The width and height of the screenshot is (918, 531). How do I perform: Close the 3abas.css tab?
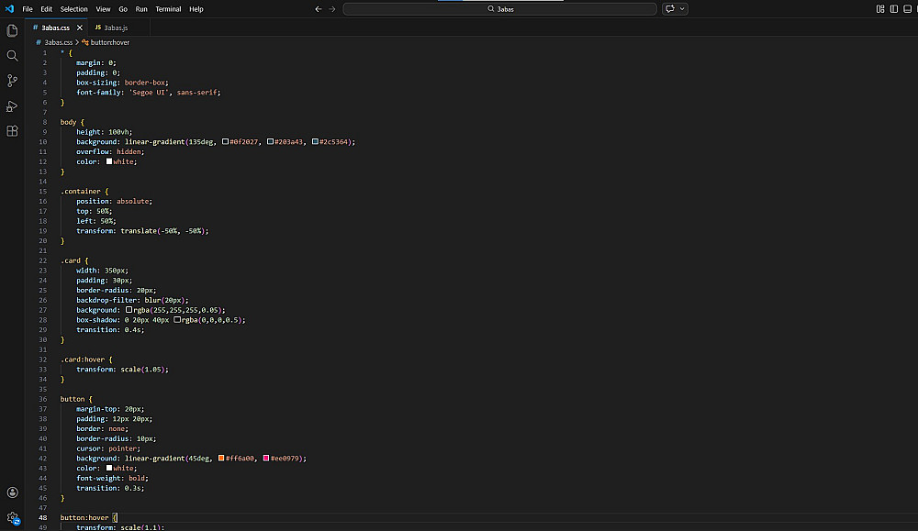(80, 28)
